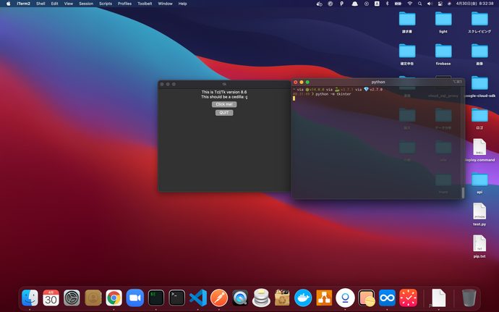
Task: Open the ロゴ folder on desktop
Action: click(479, 115)
